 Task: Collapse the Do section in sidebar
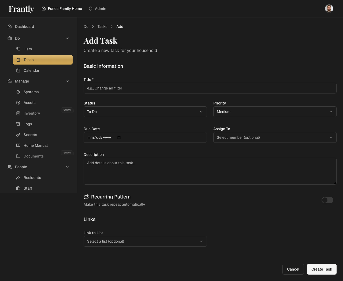67,38
